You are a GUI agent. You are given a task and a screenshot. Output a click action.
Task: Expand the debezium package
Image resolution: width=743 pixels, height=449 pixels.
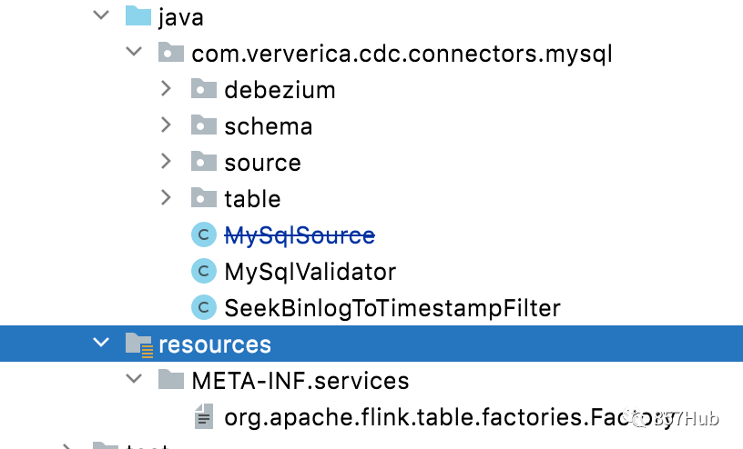[166, 88]
